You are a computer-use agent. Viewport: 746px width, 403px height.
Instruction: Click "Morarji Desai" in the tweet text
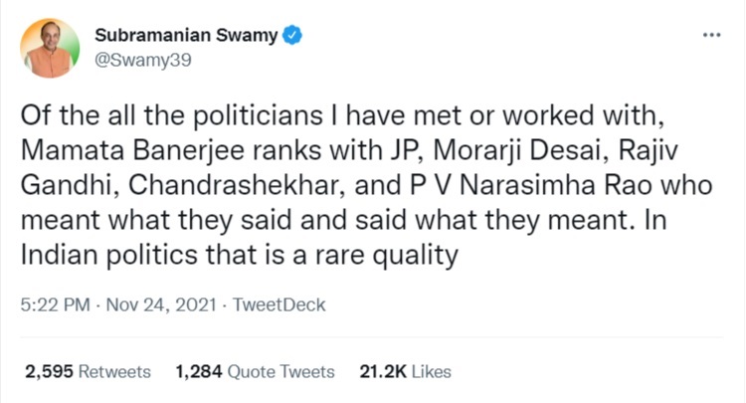(x=517, y=152)
